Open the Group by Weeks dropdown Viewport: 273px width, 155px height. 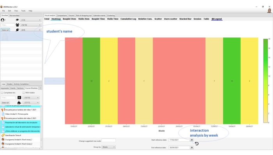108,147
